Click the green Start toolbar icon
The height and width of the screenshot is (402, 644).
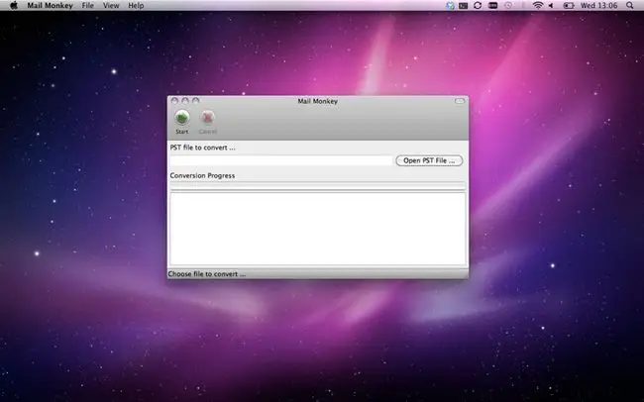[182, 118]
